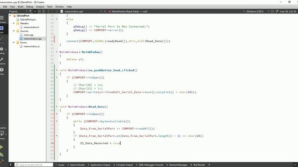This screenshot has width=298, height=167.
Task: Fold on_pushButton_Send_clicked function at line 38
Action: [57, 70]
